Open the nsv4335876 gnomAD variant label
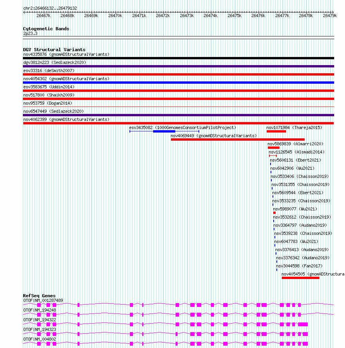345x348 pixels. point(66,54)
